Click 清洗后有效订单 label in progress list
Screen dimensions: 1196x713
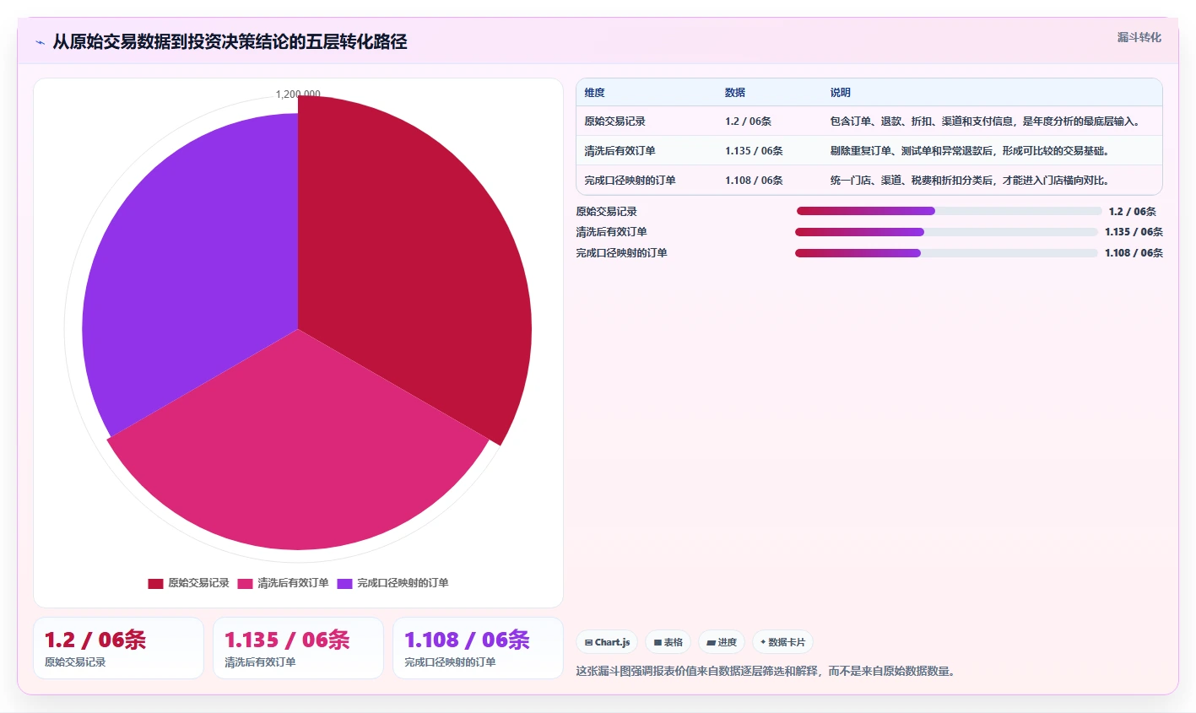tap(611, 232)
